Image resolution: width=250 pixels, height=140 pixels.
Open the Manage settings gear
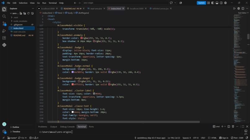pos(4,131)
